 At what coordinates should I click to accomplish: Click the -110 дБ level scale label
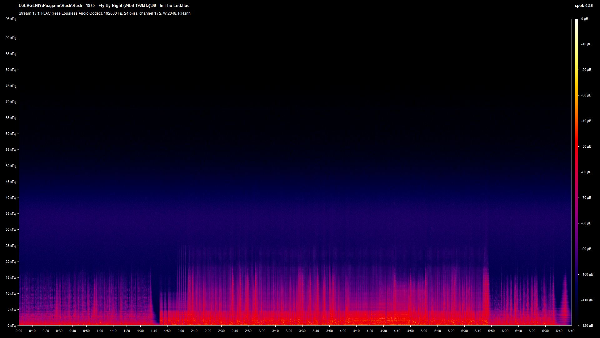tap(587, 300)
